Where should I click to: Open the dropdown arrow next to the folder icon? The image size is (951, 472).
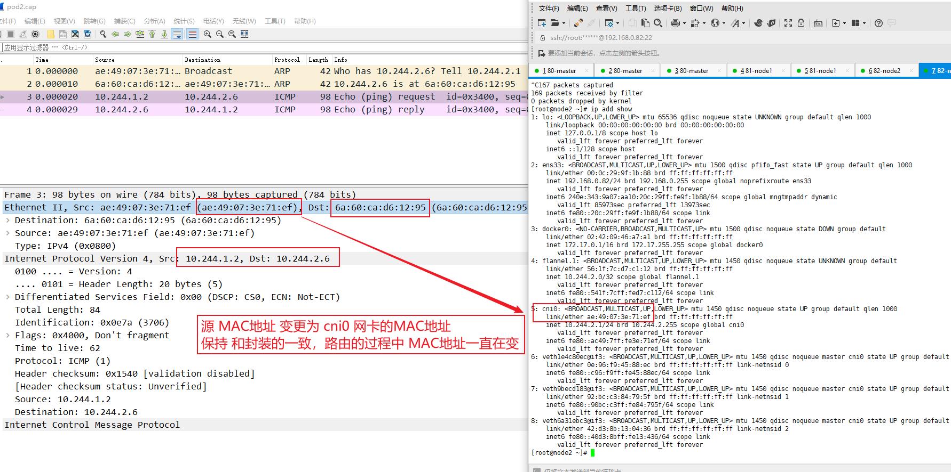pos(564,23)
